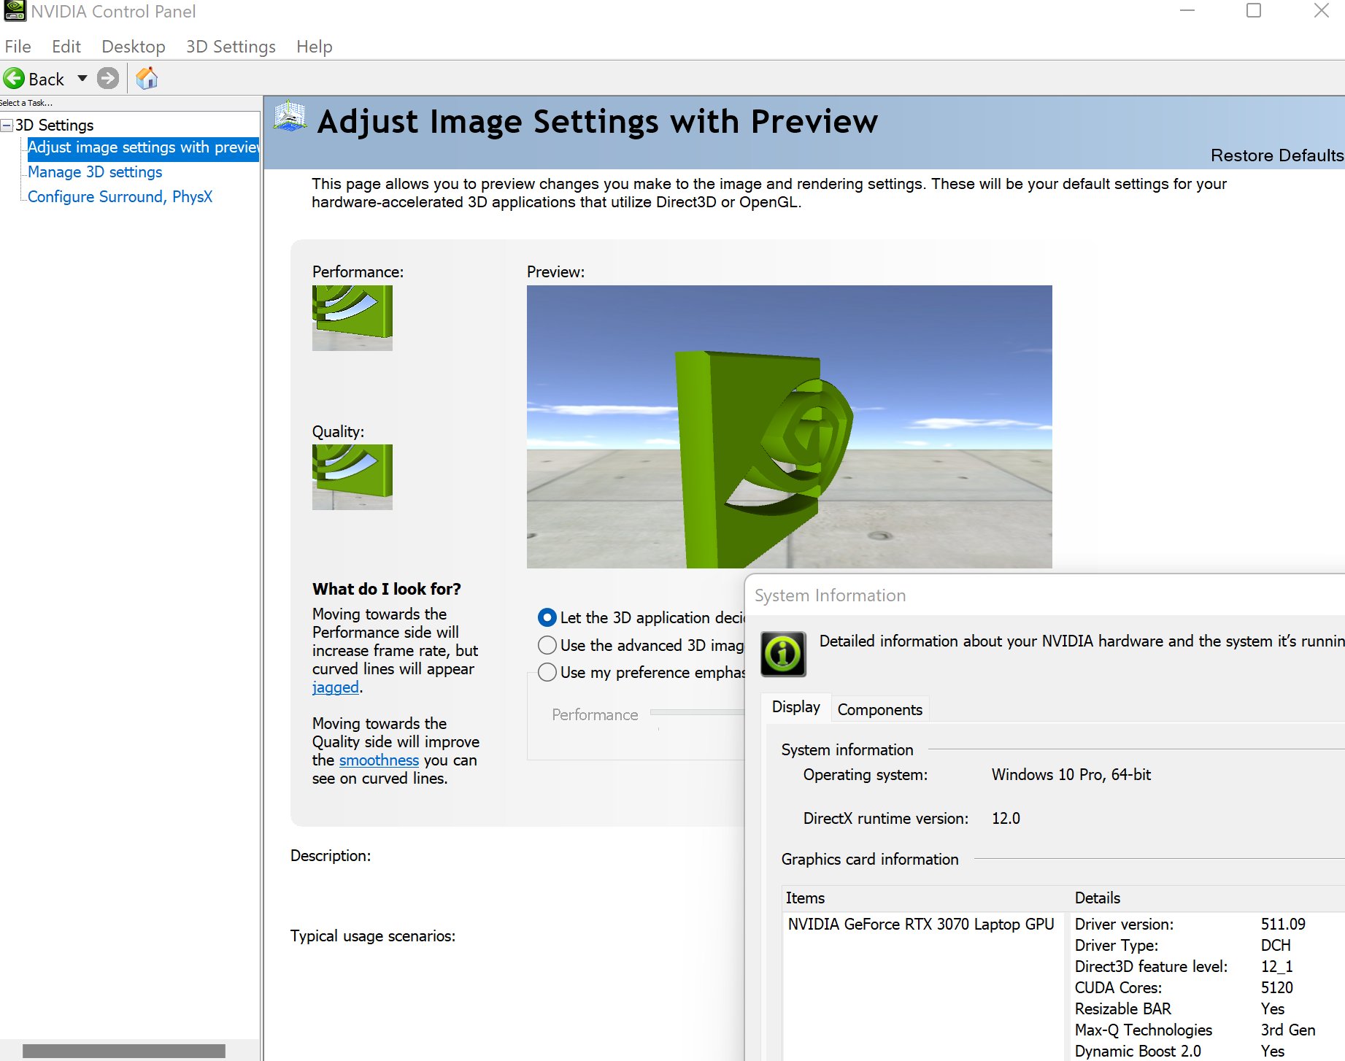Select Let the 3D application decide
Screen dimensions: 1345x1061
point(547,617)
